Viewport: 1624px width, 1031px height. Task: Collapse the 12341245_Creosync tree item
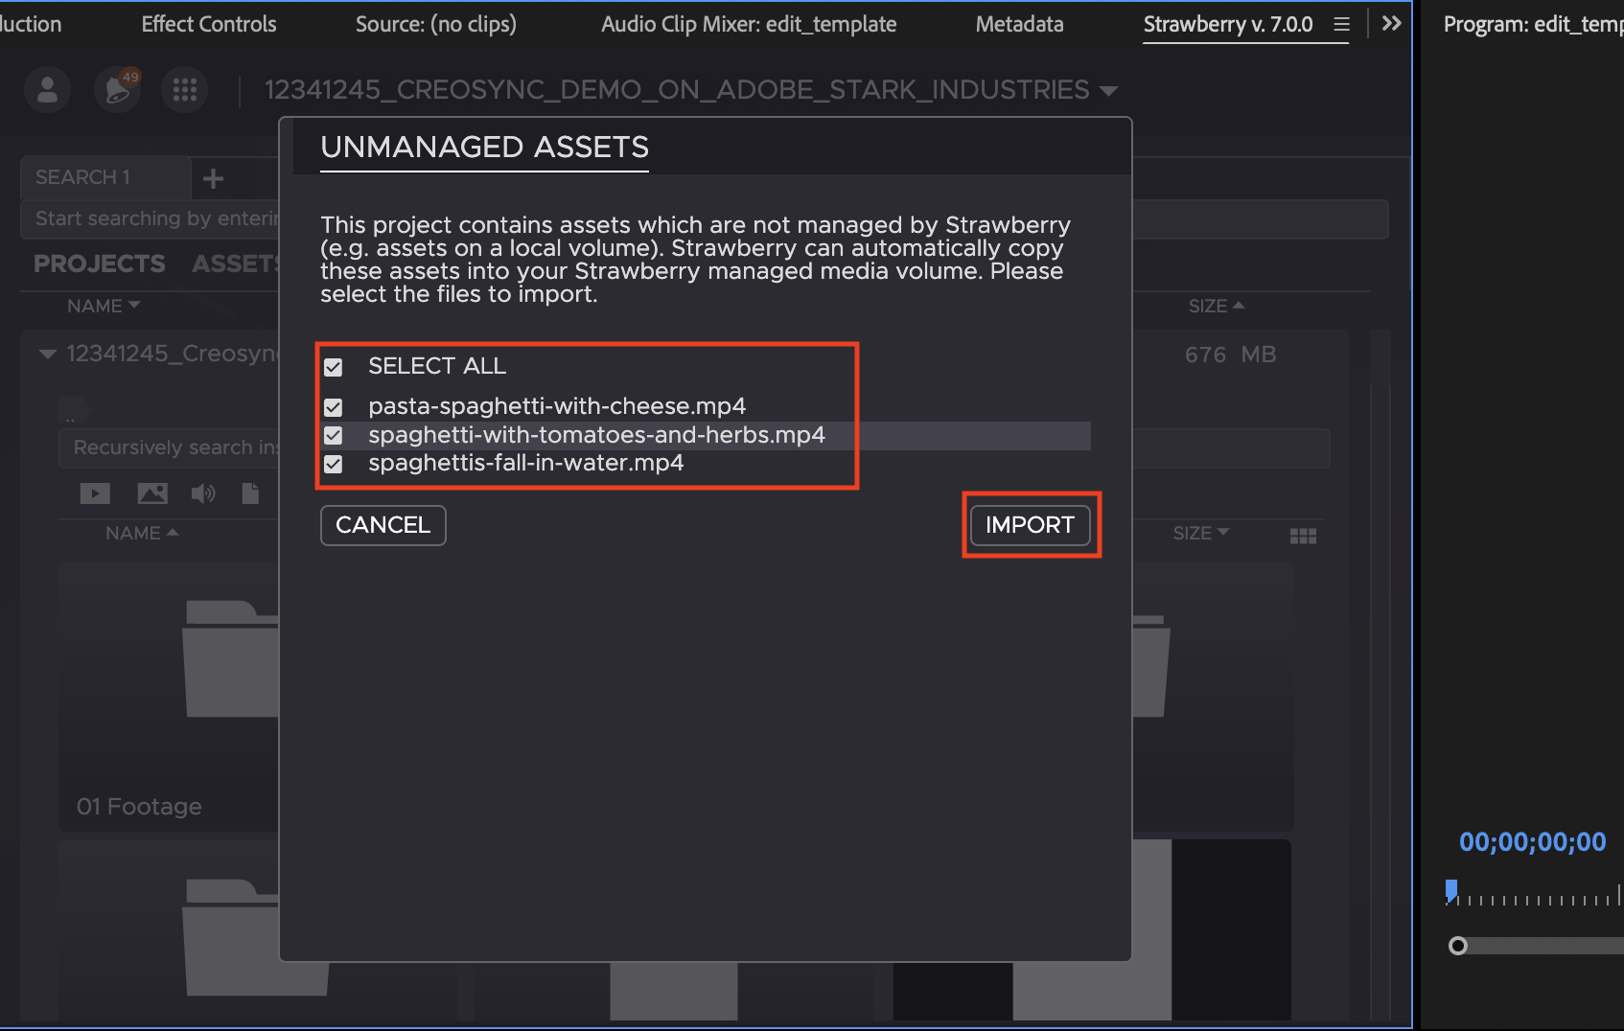click(47, 355)
